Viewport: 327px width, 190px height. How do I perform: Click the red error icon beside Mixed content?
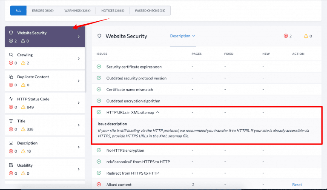[x=99, y=184]
